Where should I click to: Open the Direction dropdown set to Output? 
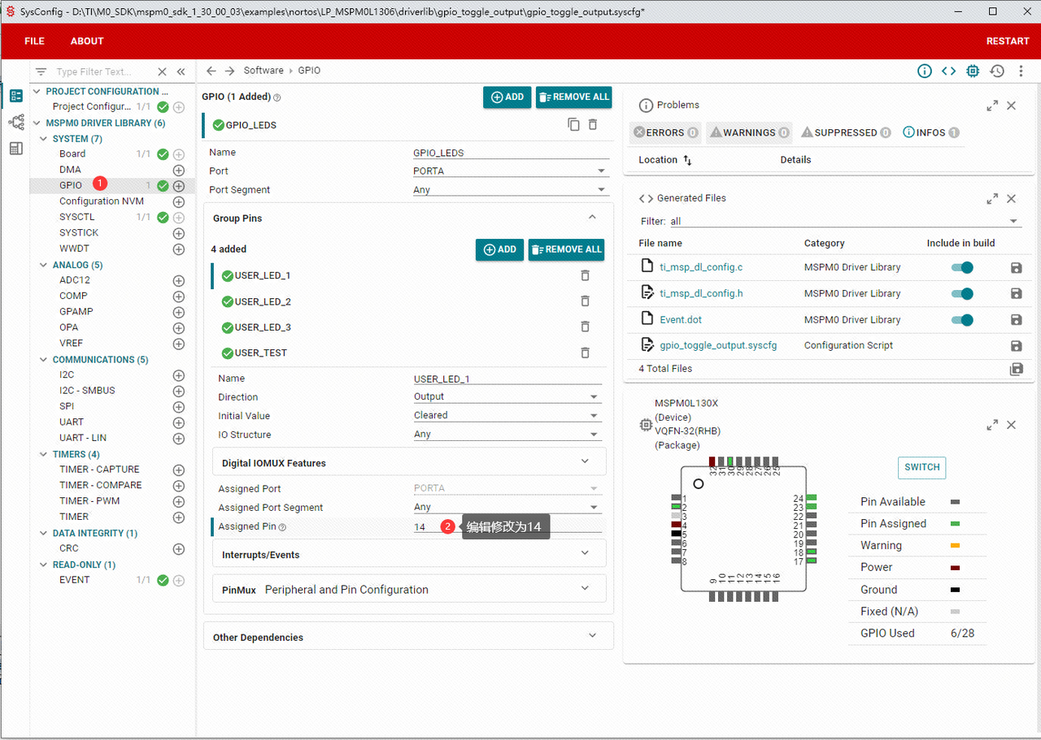507,397
